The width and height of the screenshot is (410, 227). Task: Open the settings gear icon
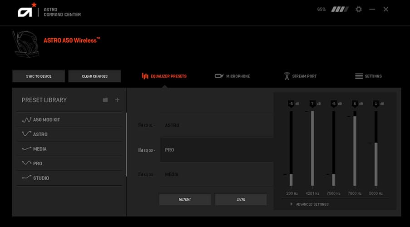359,10
